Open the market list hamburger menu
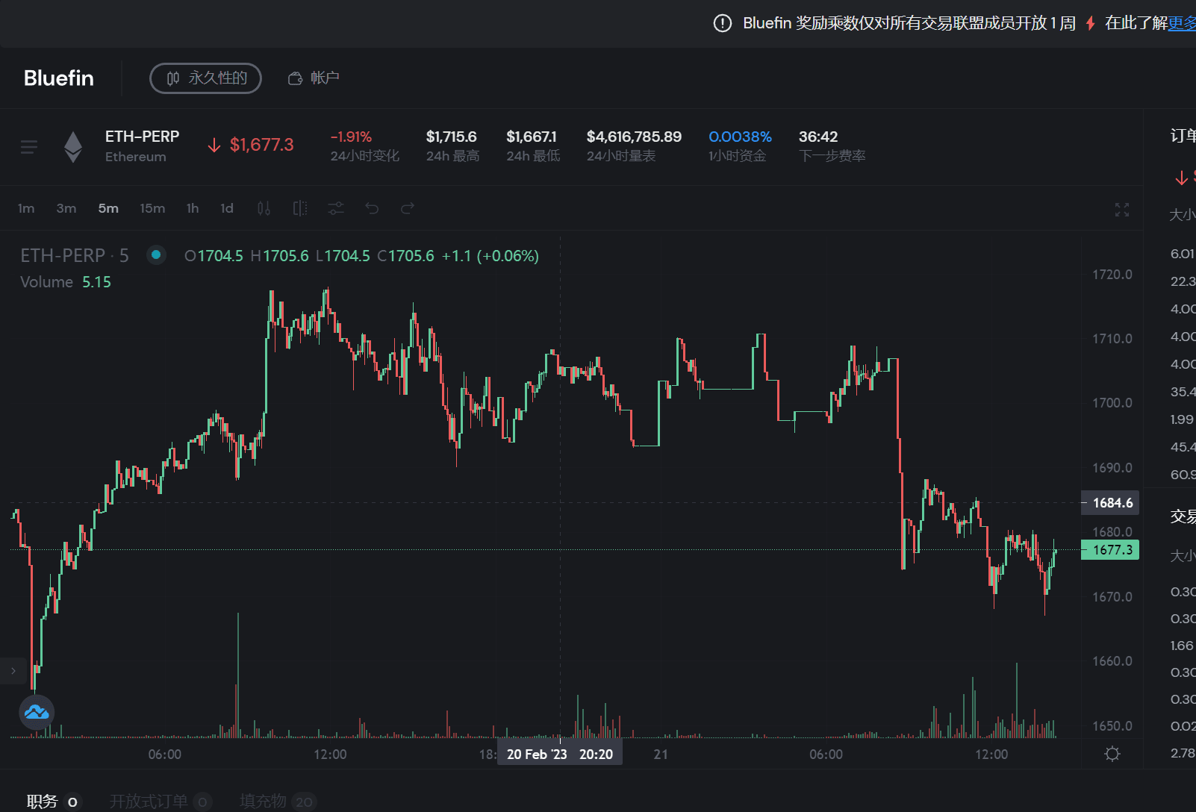 pyautogui.click(x=29, y=147)
